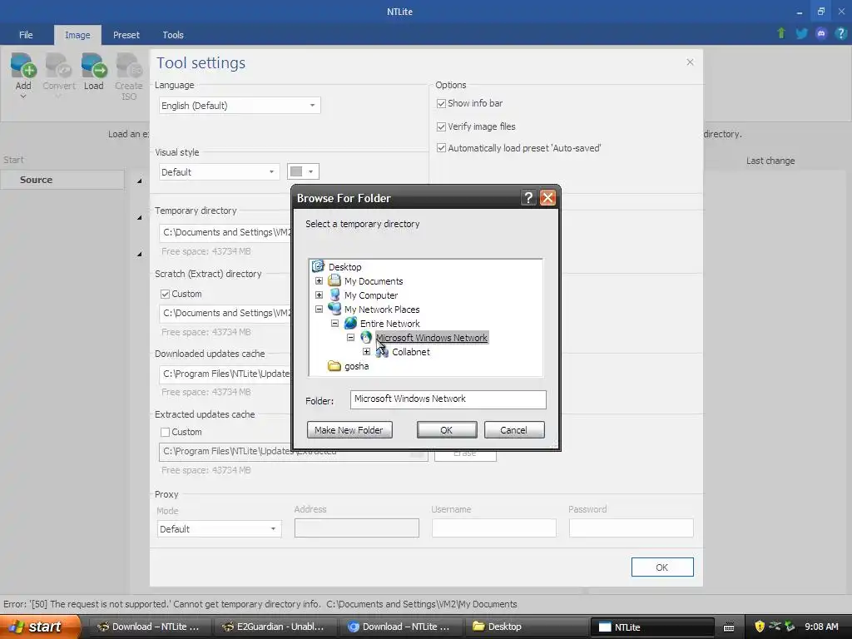Click the Temporary directory path field
Screen dimensions: 852x639
click(225, 233)
